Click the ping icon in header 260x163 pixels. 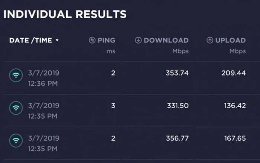(x=92, y=40)
